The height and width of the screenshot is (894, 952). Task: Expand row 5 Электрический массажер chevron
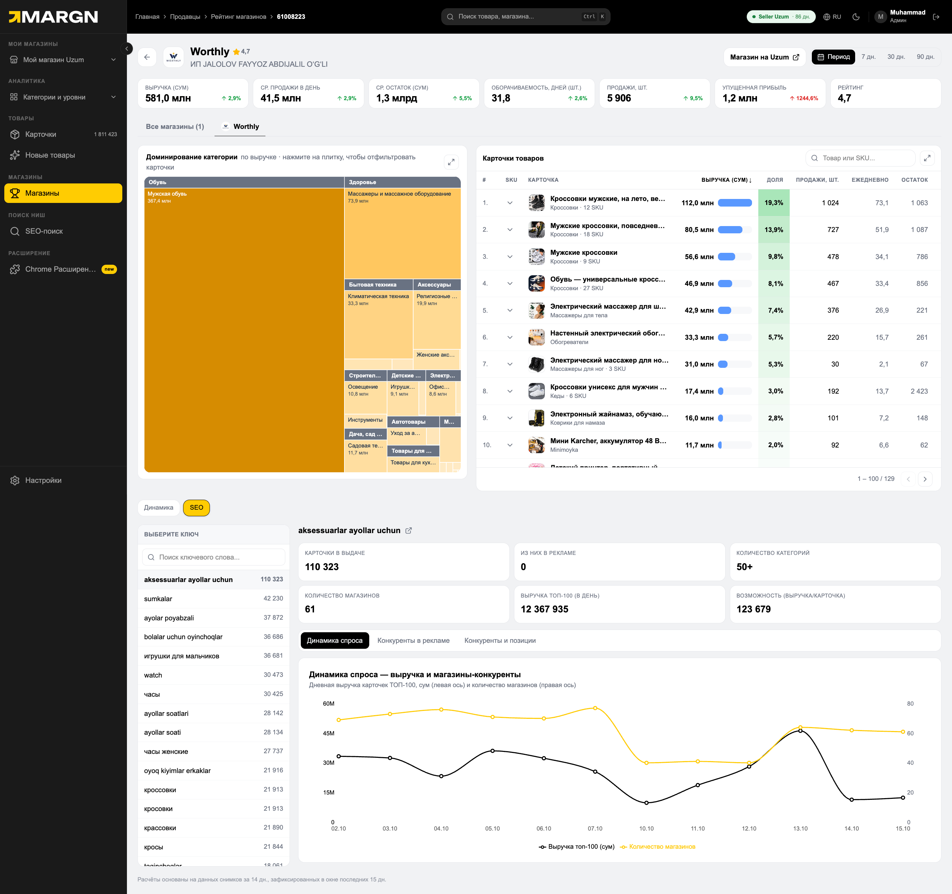(x=510, y=311)
